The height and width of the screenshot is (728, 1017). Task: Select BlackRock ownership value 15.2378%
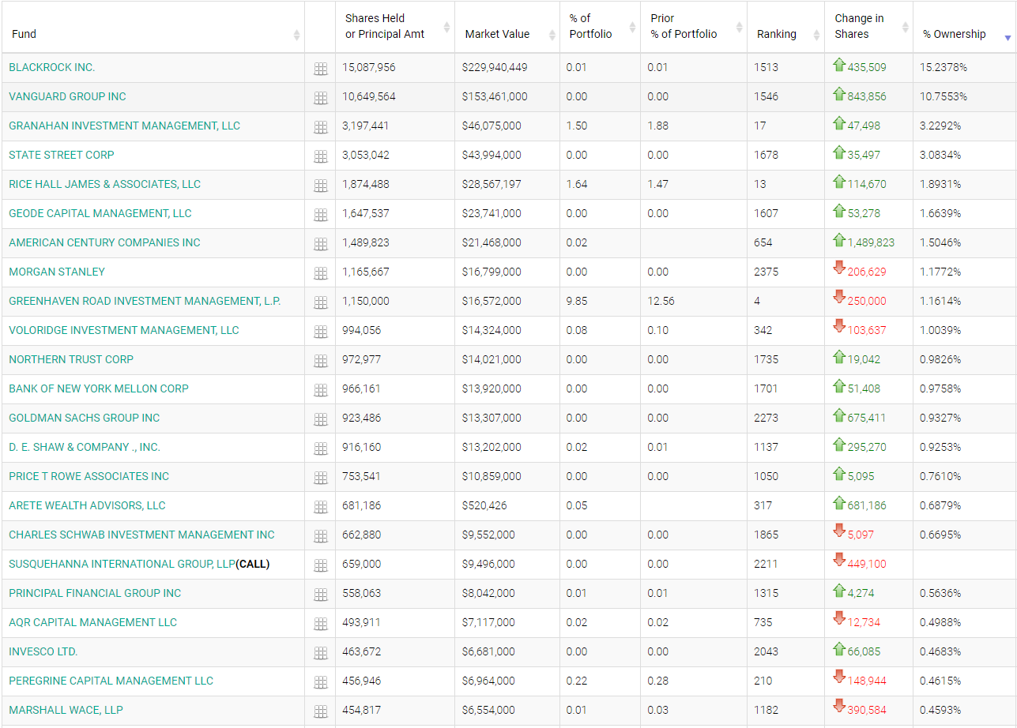(x=944, y=68)
